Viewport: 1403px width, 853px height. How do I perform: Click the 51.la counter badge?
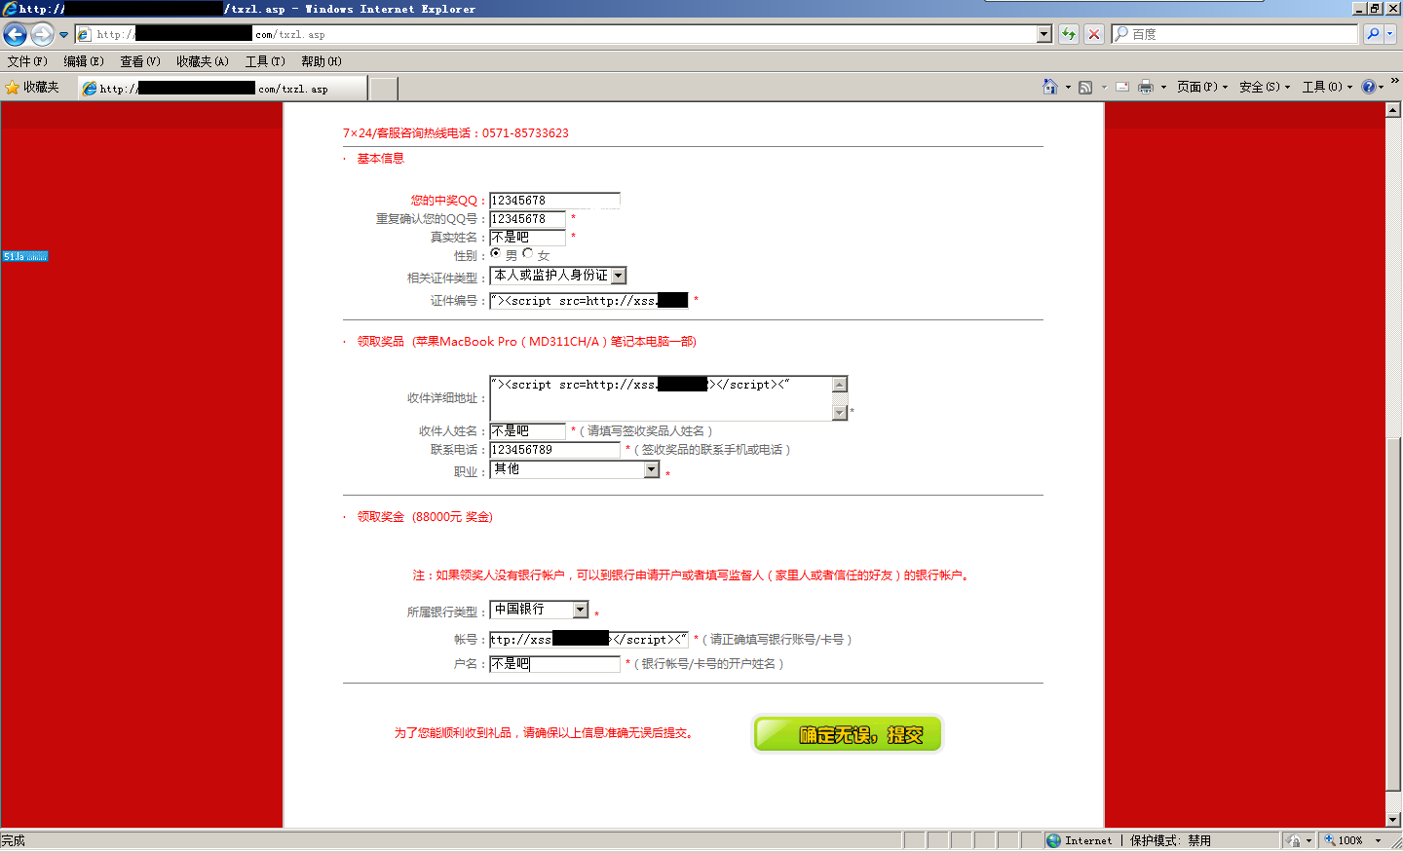point(24,257)
